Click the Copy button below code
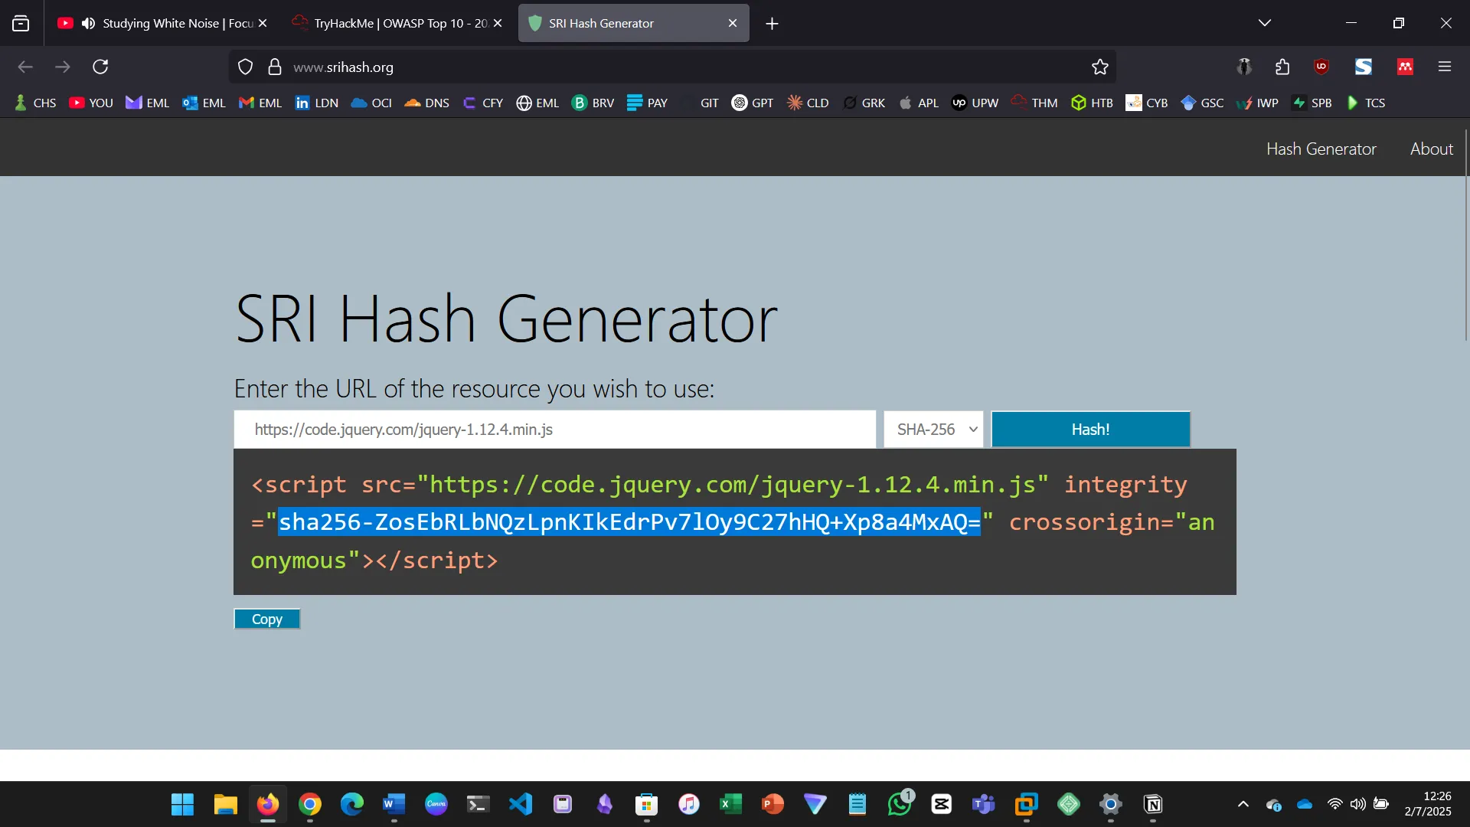1470x827 pixels. [x=266, y=619]
